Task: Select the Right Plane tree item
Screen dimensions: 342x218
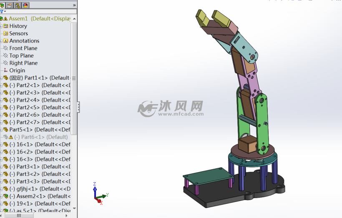Action: tap(23, 63)
